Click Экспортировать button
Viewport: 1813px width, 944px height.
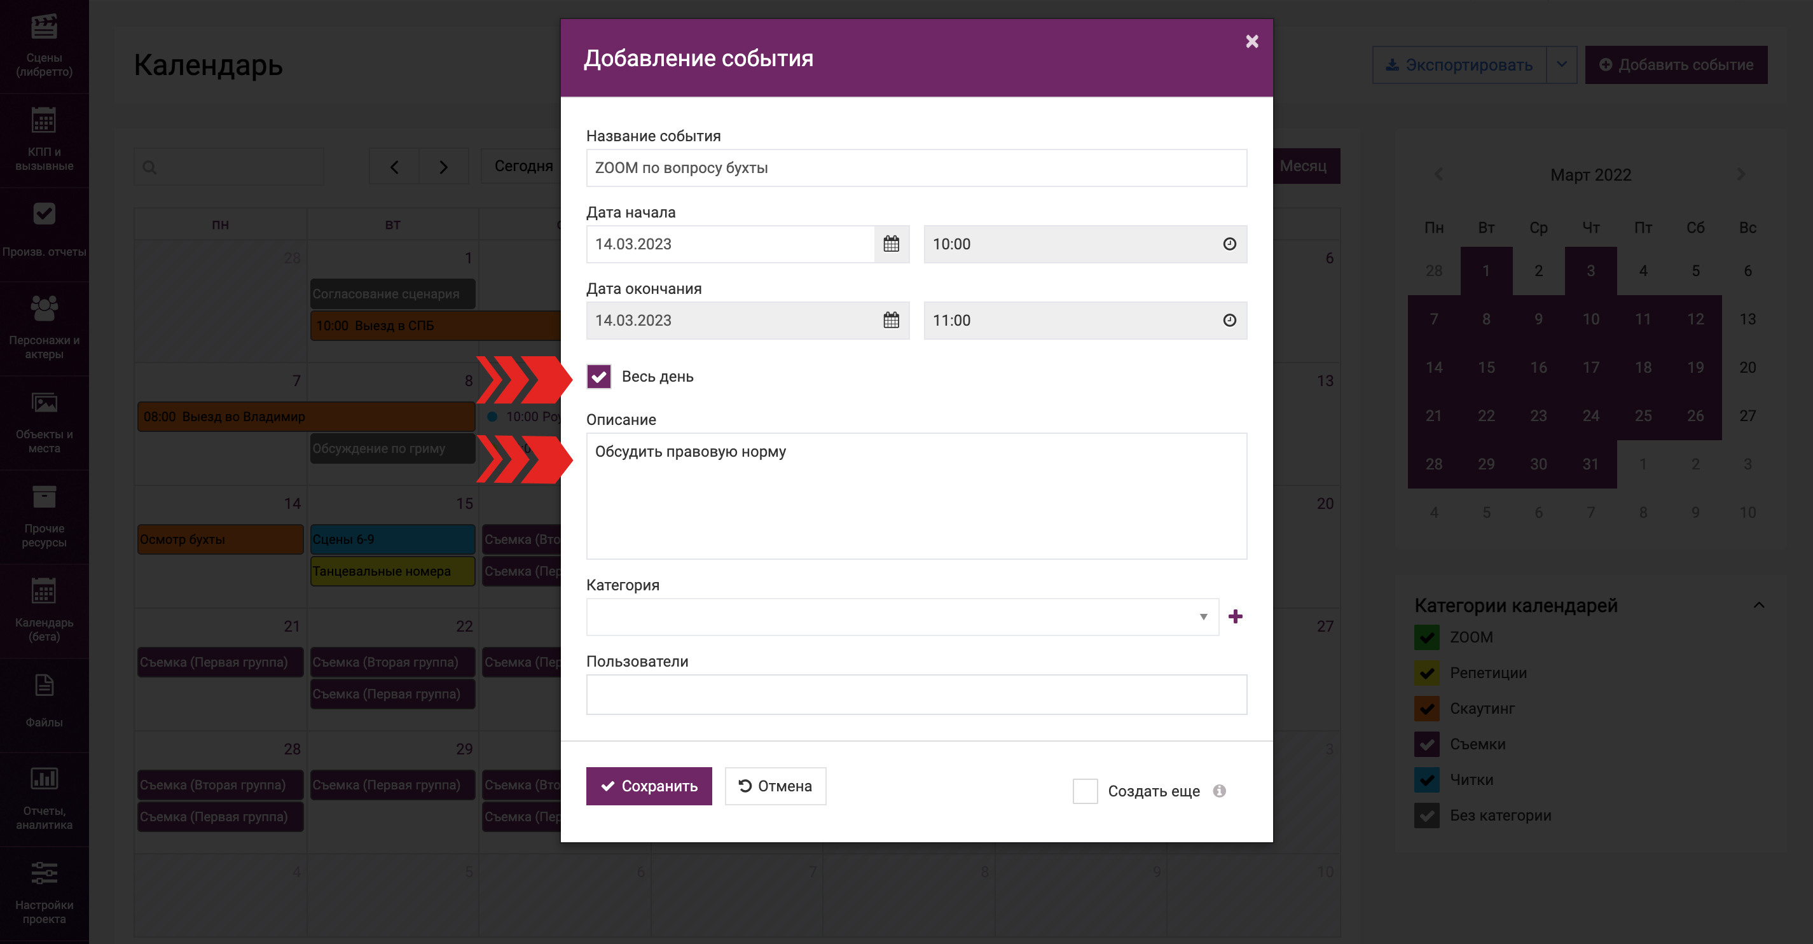coord(1459,65)
